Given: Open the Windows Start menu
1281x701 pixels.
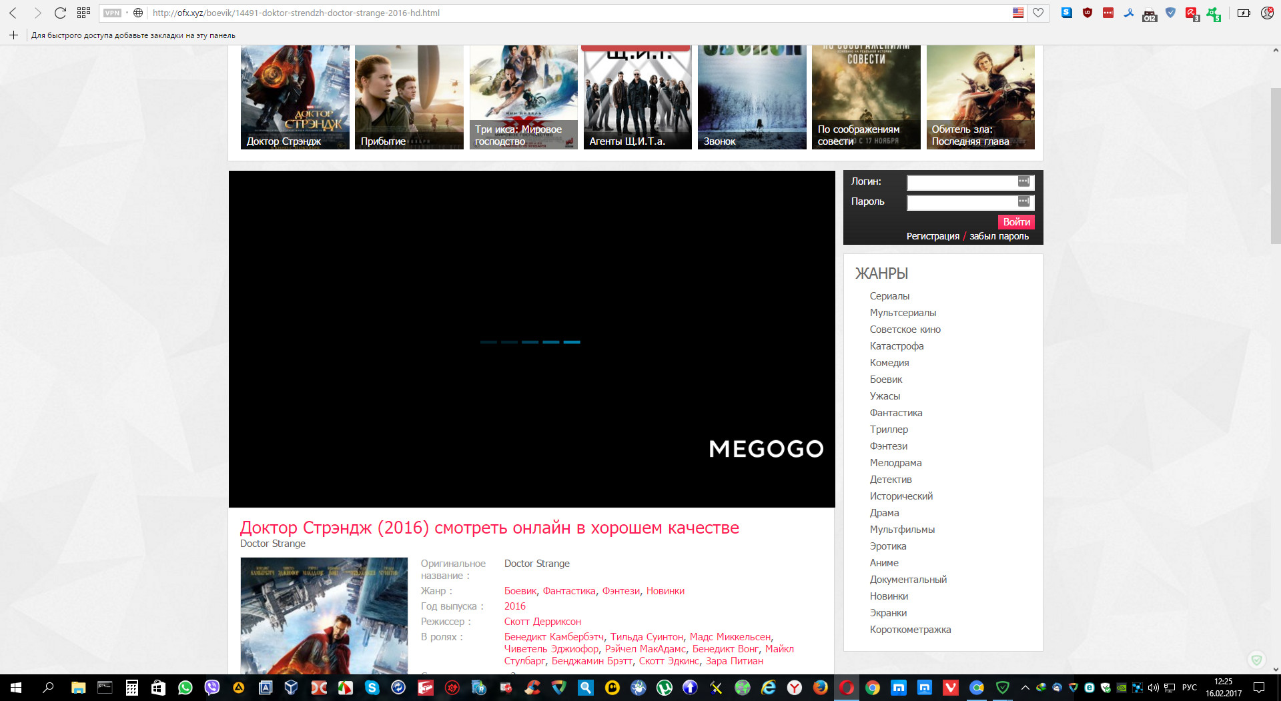Looking at the screenshot, I should click(16, 688).
